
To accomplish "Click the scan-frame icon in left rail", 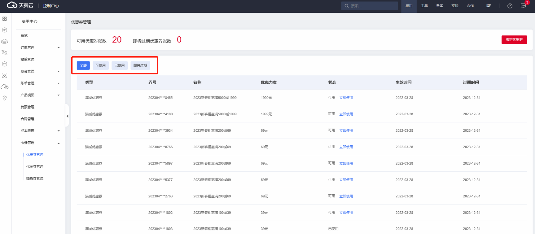I will [5, 75].
